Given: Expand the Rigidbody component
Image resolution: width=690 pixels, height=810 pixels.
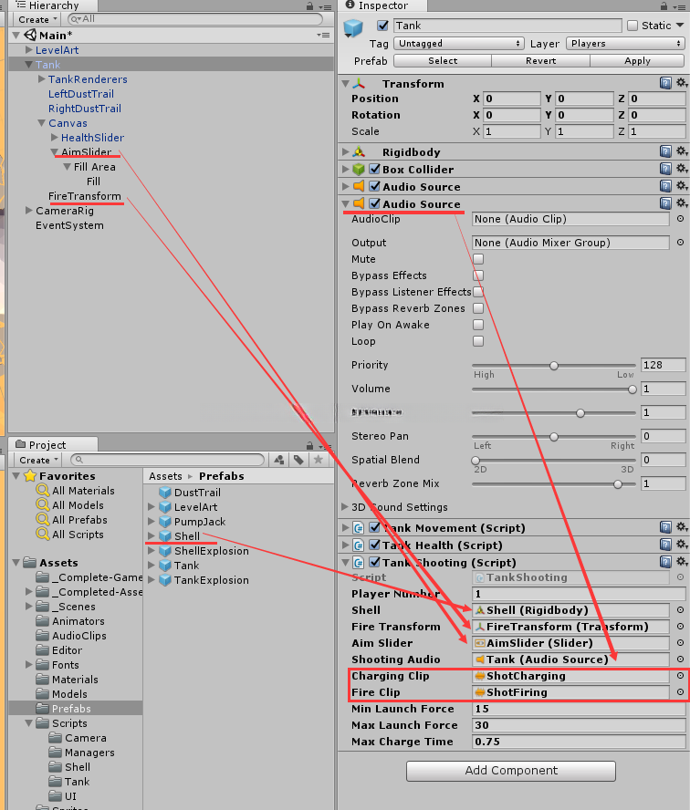Looking at the screenshot, I should tap(345, 151).
